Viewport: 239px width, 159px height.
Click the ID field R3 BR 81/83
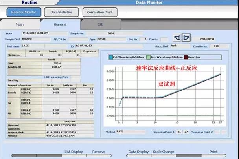(x=109, y=46)
